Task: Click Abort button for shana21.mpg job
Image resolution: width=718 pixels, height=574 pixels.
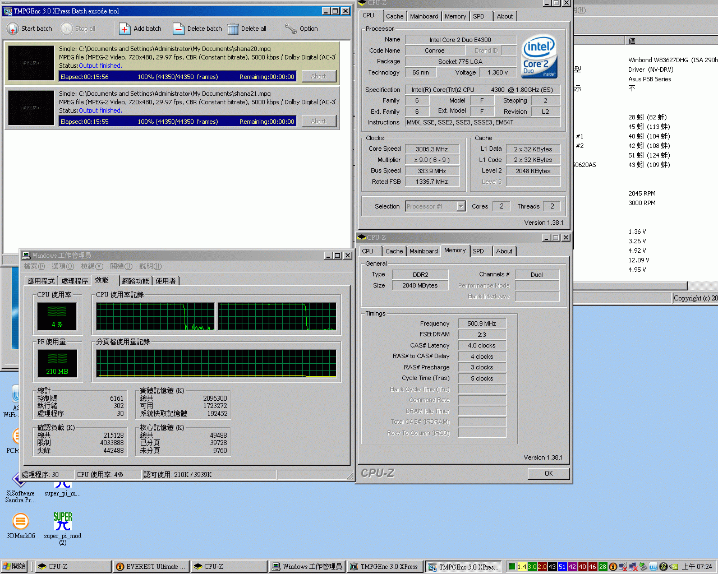Action: [x=319, y=121]
